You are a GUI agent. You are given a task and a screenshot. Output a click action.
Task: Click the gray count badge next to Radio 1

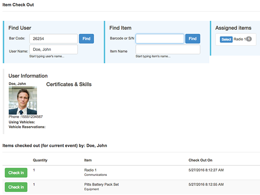[249, 39]
